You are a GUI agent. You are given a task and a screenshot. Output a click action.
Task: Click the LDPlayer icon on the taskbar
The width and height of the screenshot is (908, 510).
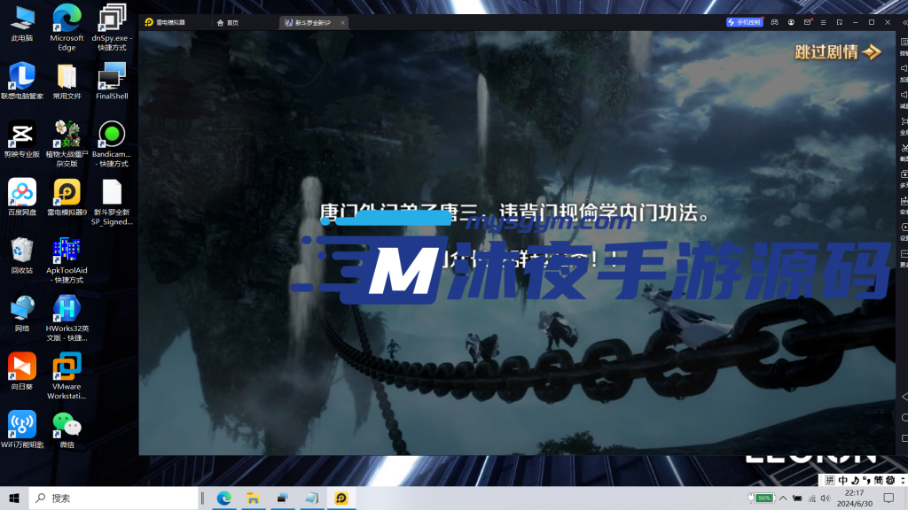[341, 498]
